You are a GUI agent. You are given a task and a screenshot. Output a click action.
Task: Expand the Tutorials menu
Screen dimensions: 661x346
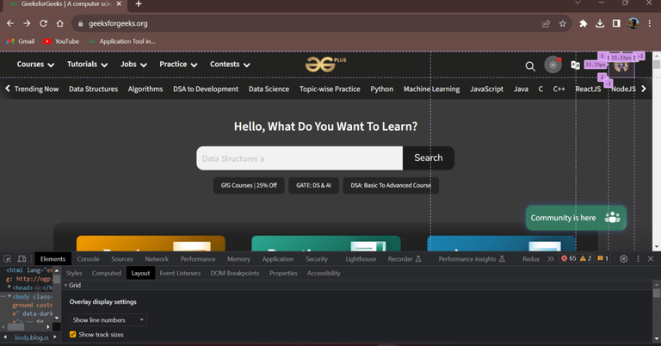pos(87,64)
